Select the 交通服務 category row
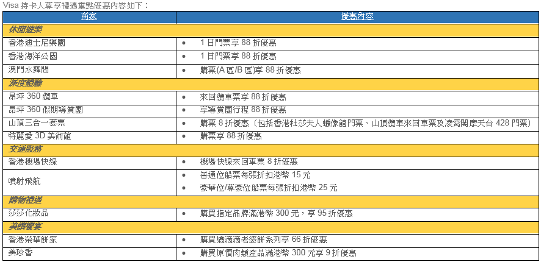This screenshot has width=541, height=262. [271, 150]
